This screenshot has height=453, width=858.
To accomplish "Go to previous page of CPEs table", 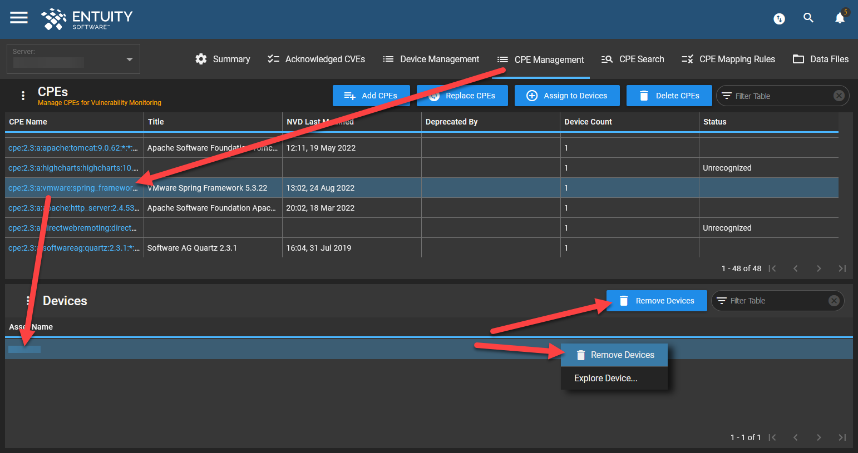I will click(796, 268).
